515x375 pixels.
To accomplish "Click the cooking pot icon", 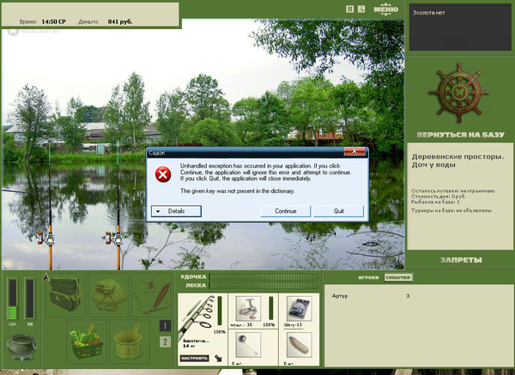I will [21, 347].
